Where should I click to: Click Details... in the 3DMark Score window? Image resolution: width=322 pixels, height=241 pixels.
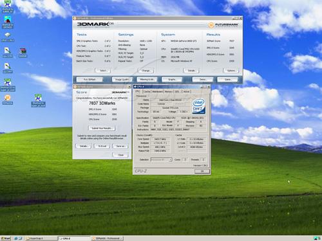84,146
